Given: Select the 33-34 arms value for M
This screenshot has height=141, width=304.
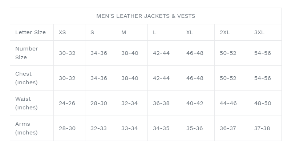Looking at the screenshot, I should click(x=130, y=128).
